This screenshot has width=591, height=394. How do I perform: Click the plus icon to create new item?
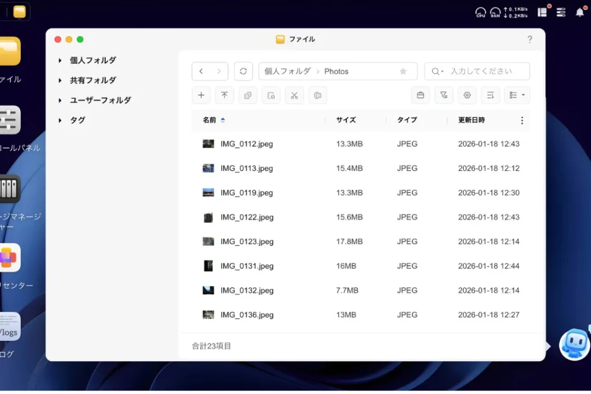pyautogui.click(x=201, y=95)
